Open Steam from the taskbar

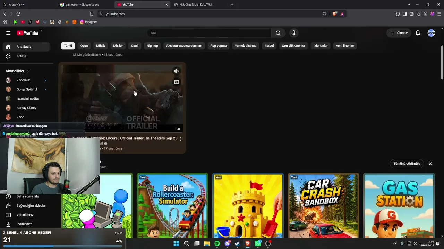[x=237, y=243]
